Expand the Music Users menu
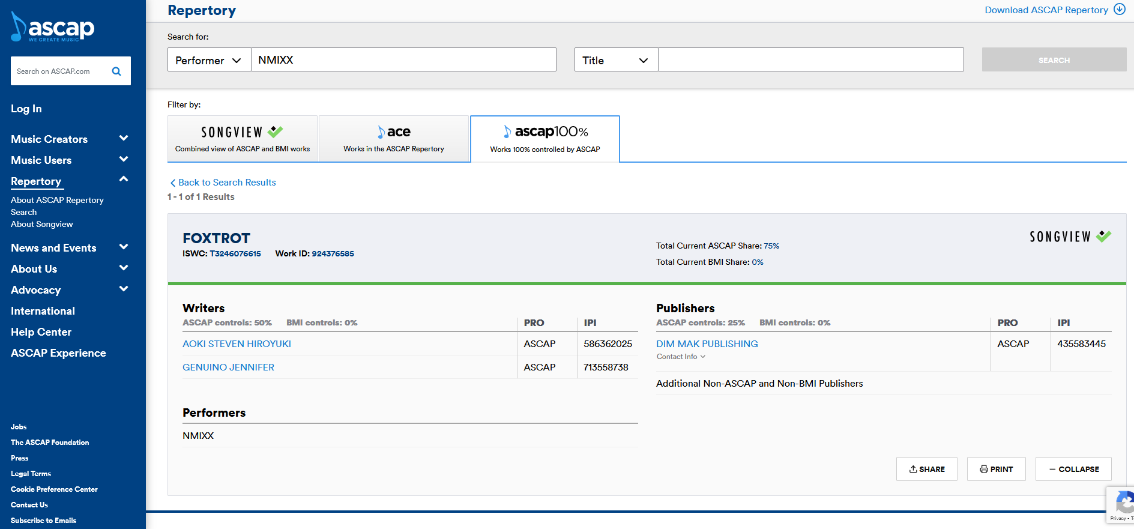Screen dimensions: 1134x529 click(124, 160)
